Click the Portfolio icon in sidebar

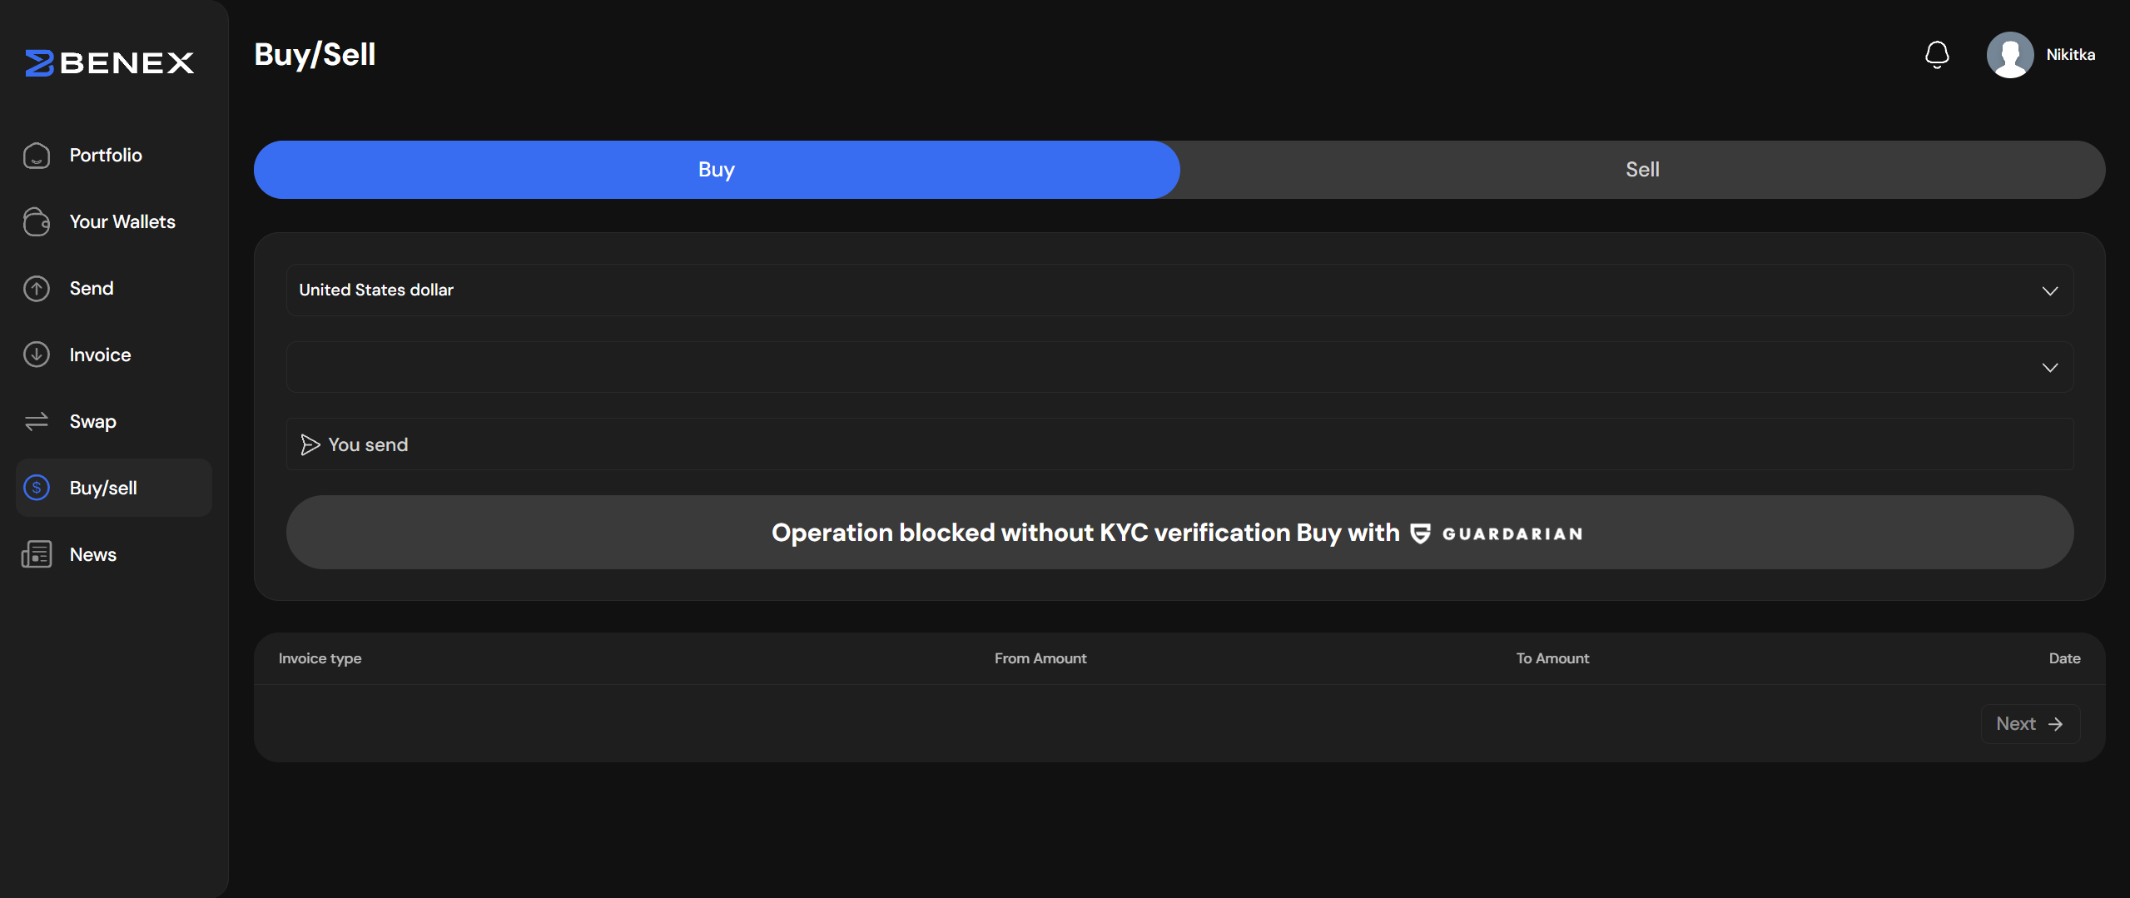[x=37, y=156]
